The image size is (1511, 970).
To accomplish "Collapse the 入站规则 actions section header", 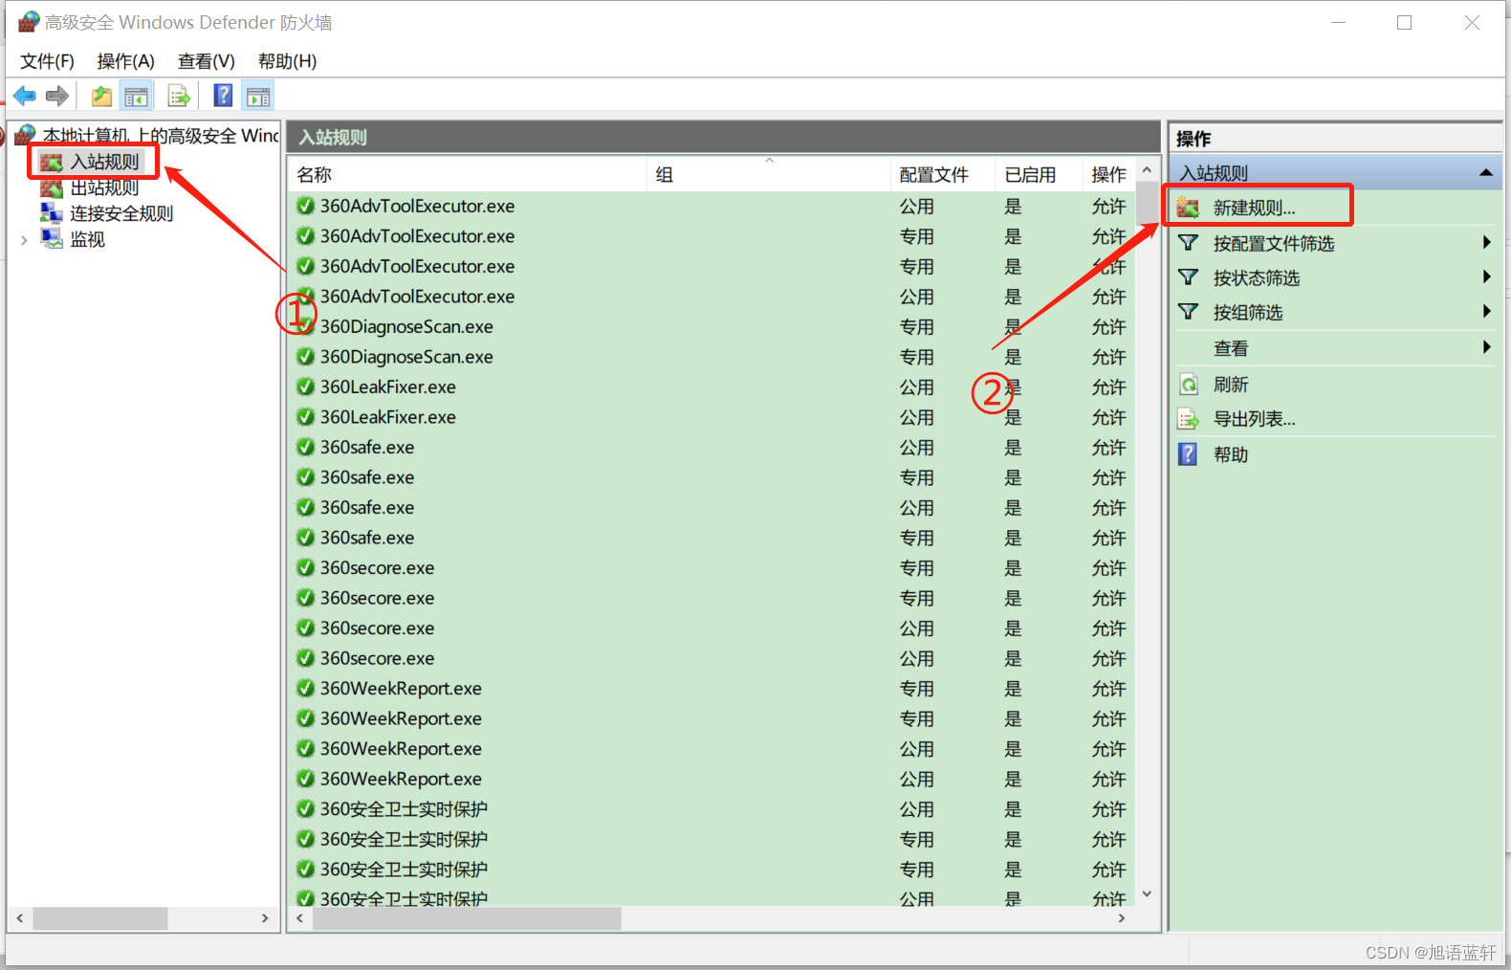I will click(x=1486, y=172).
